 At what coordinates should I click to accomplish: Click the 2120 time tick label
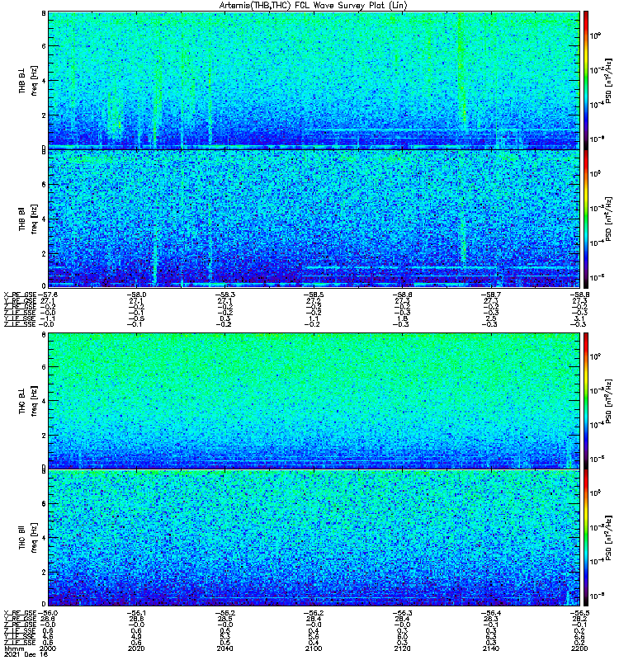point(402,648)
